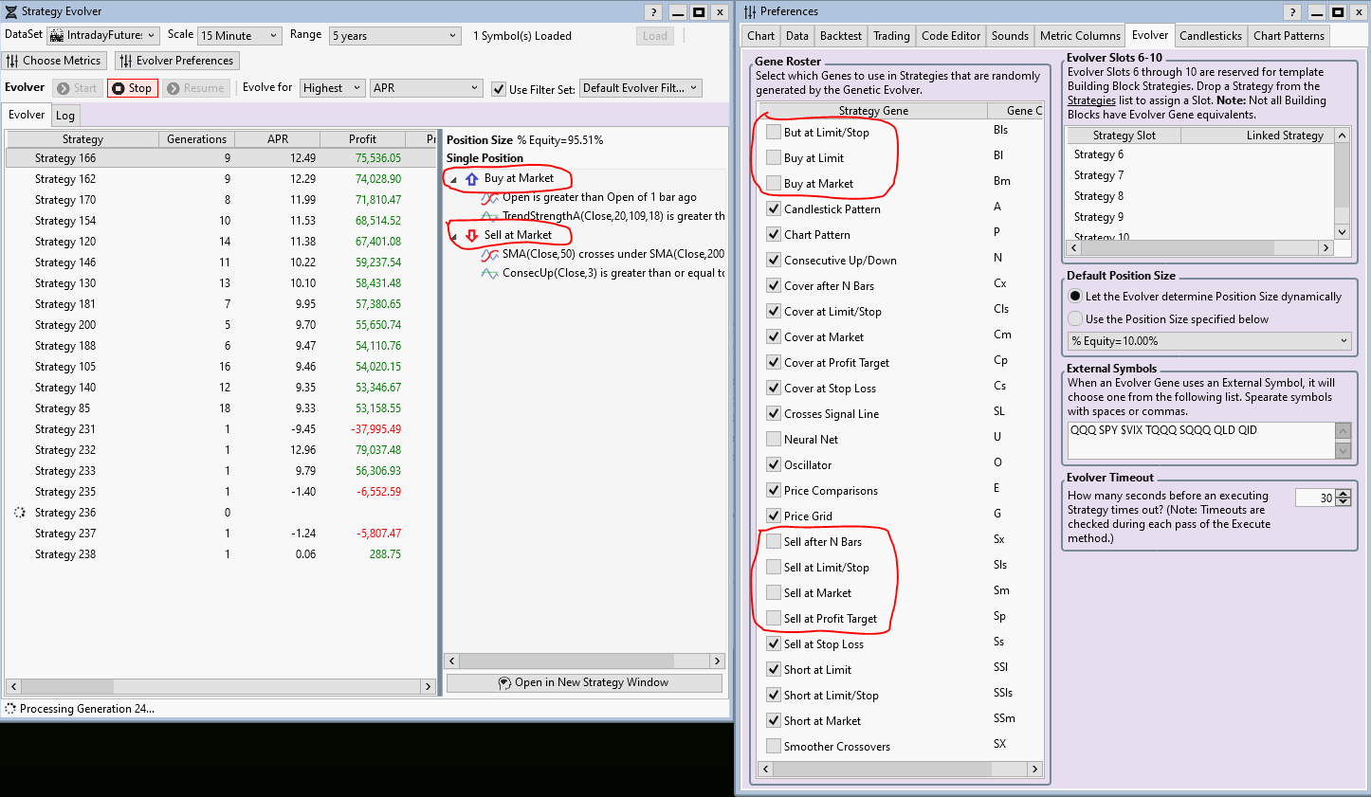
Task: Click the External Symbols text field
Action: pyautogui.click(x=1199, y=440)
